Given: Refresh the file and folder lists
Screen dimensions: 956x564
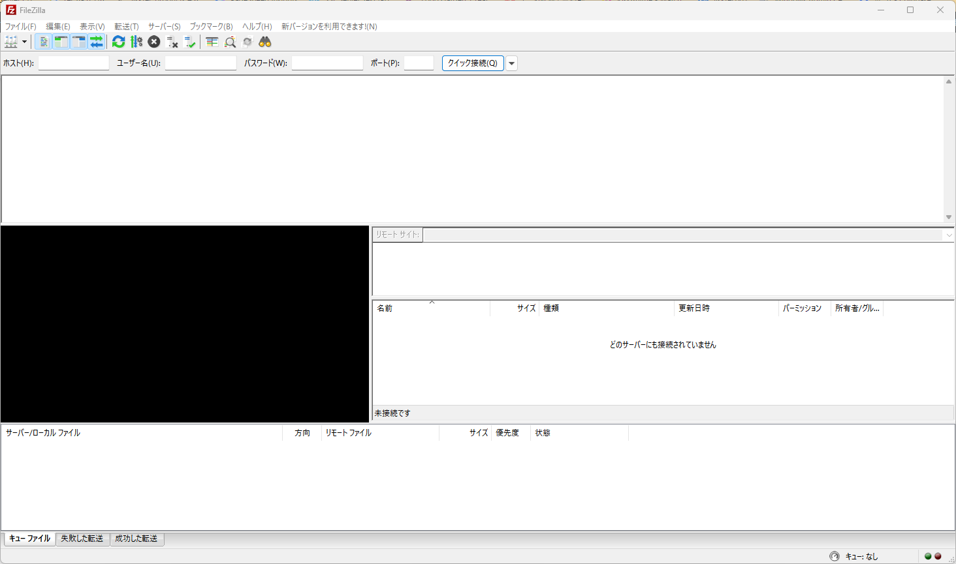Looking at the screenshot, I should click(118, 42).
